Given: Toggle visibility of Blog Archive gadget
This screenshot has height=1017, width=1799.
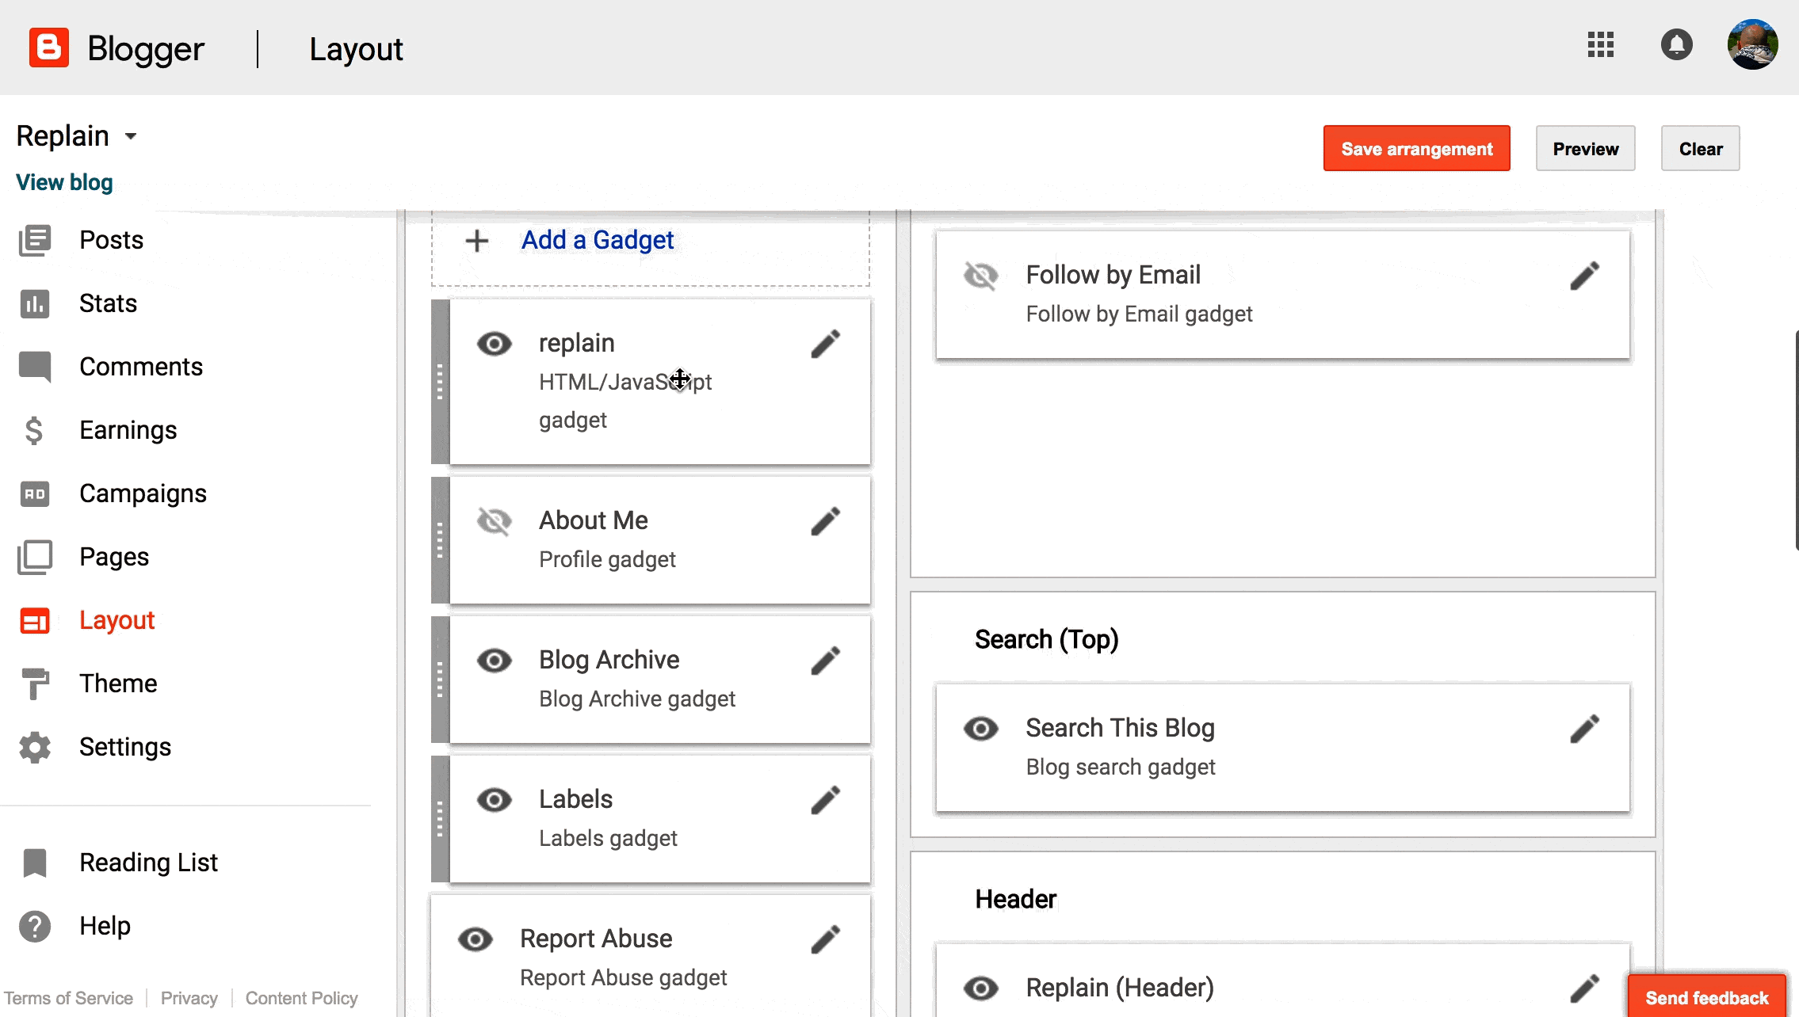Looking at the screenshot, I should point(494,661).
